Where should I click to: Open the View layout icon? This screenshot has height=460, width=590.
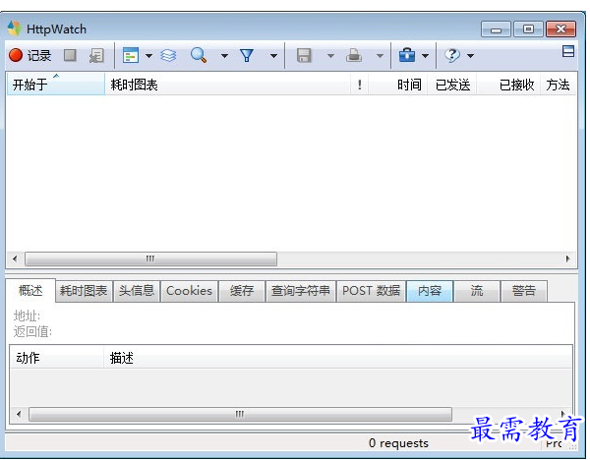coord(131,56)
